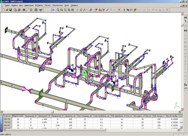188x136 pixels.
Task: Toggle the colored pencil view icon
Action: (x=28, y=10)
